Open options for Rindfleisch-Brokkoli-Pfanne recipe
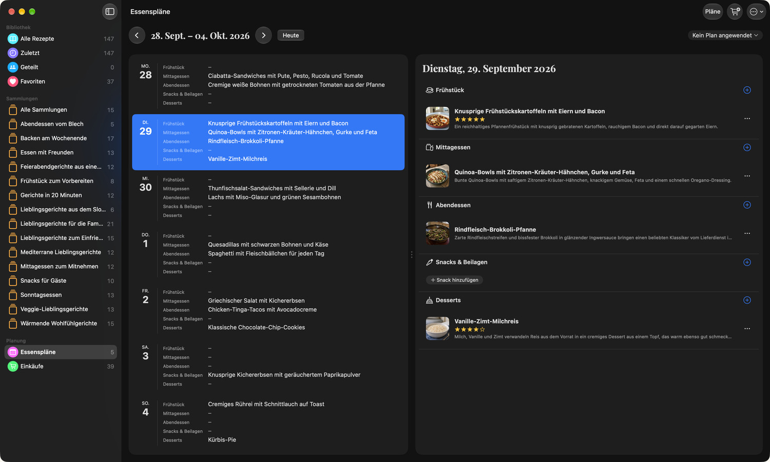770x462 pixels. (x=747, y=233)
